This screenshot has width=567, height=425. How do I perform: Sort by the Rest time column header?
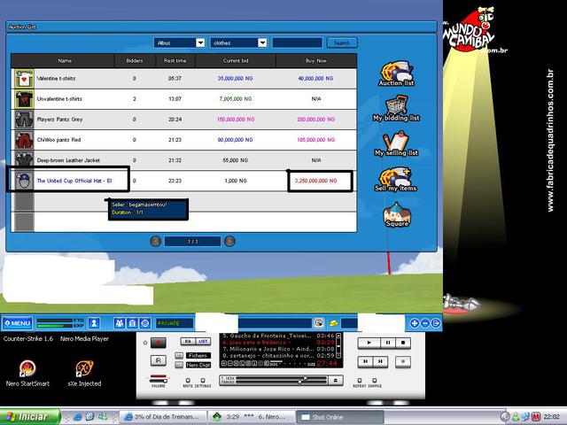(175, 61)
